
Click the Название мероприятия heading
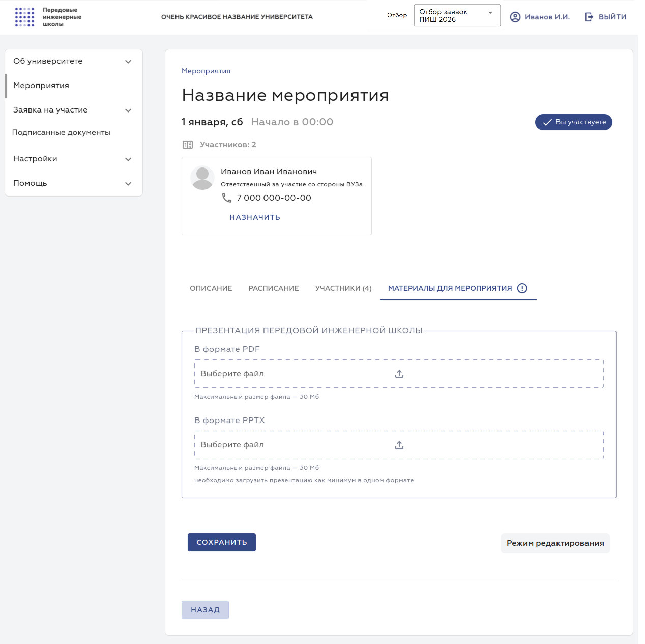point(285,95)
